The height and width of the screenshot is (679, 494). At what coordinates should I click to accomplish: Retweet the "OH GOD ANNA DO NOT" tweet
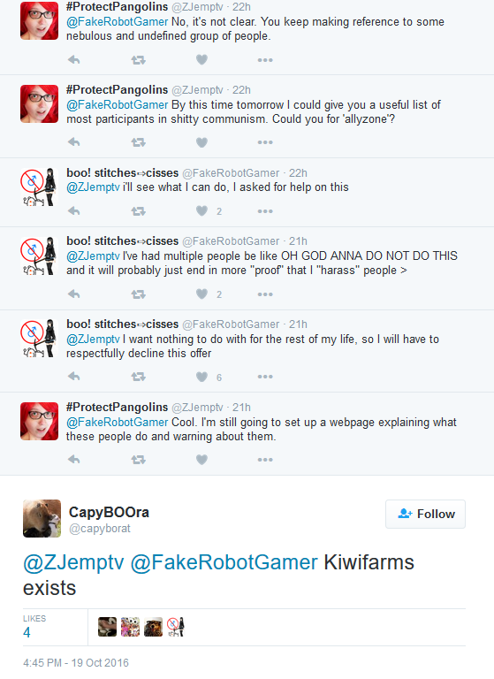[138, 294]
